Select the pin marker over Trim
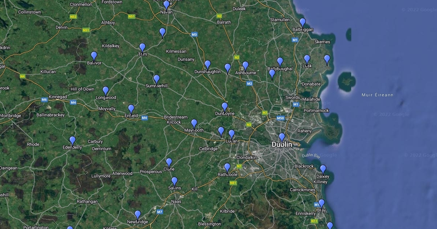This screenshot has height=229, width=437. click(142, 48)
